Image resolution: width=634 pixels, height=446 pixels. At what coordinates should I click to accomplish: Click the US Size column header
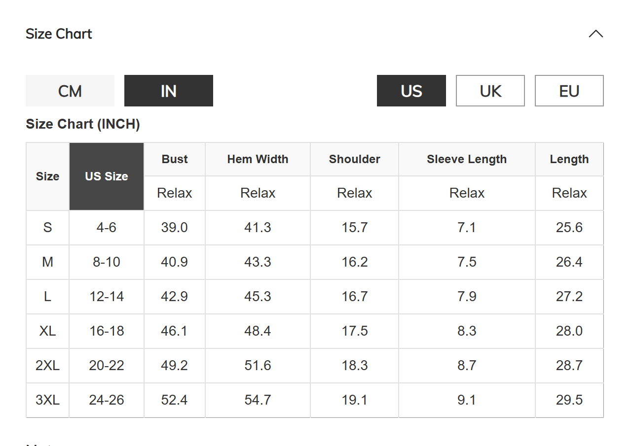pyautogui.click(x=107, y=176)
